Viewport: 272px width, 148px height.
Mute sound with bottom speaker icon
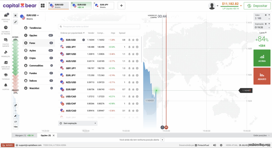coord(214,145)
